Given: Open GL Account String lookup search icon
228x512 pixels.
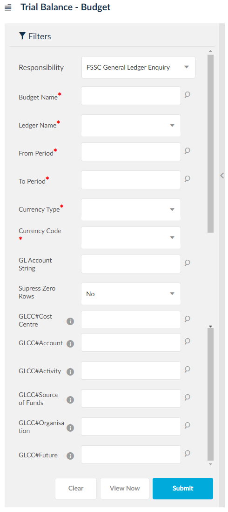Looking at the screenshot, I should pyautogui.click(x=187, y=263).
